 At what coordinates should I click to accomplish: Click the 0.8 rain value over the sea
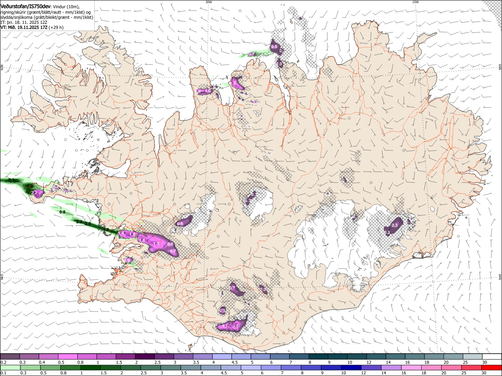point(62,212)
